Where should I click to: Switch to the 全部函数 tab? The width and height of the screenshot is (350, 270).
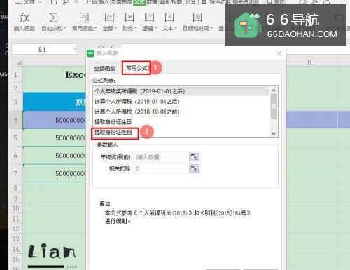click(105, 68)
